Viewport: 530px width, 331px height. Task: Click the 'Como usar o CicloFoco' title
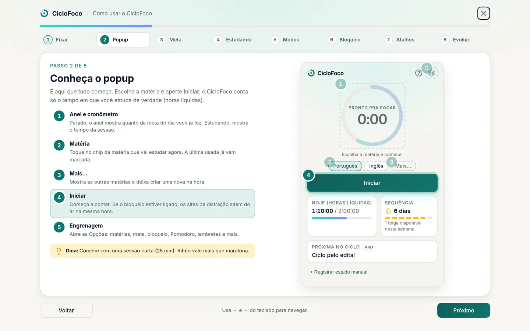122,13
